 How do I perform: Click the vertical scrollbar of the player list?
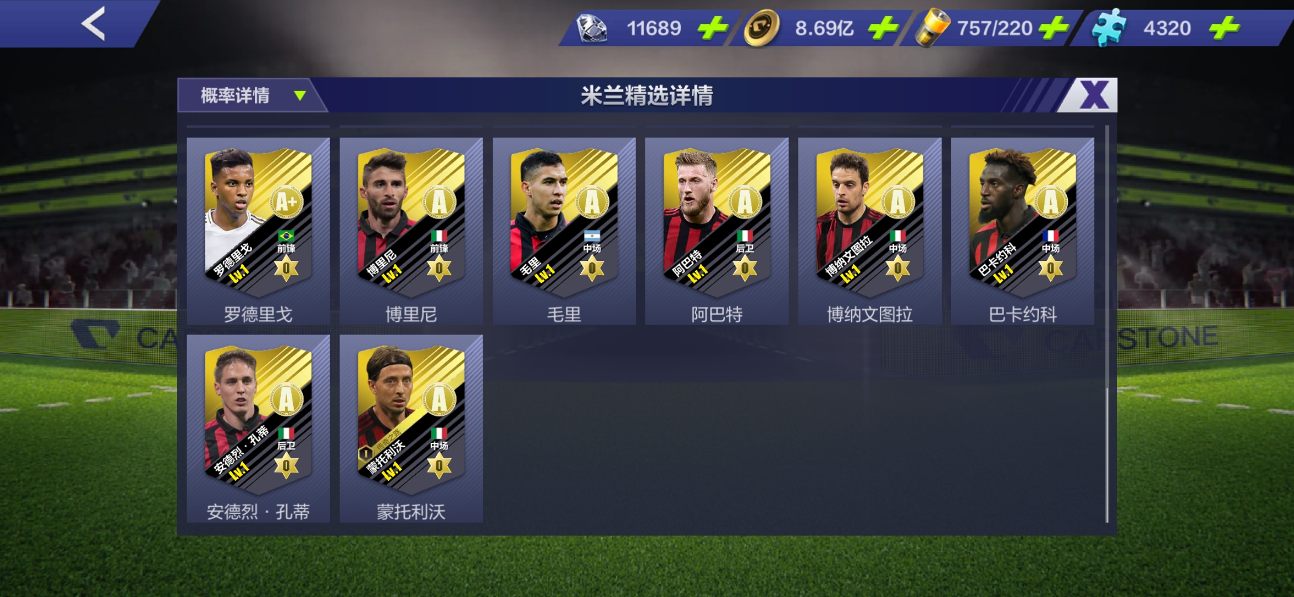tap(1107, 324)
